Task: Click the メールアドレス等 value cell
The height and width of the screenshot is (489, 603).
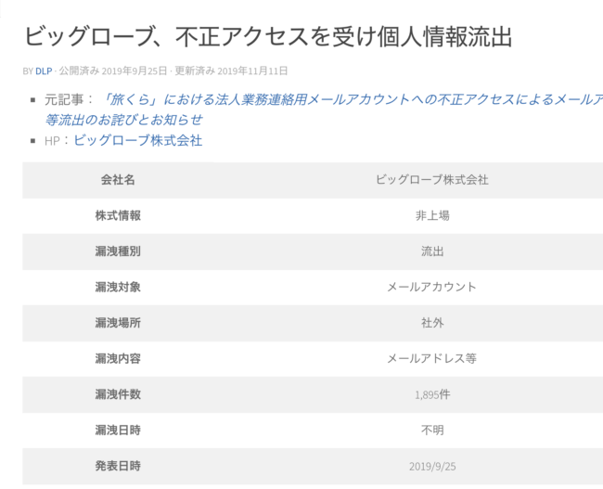Action: pyautogui.click(x=432, y=358)
